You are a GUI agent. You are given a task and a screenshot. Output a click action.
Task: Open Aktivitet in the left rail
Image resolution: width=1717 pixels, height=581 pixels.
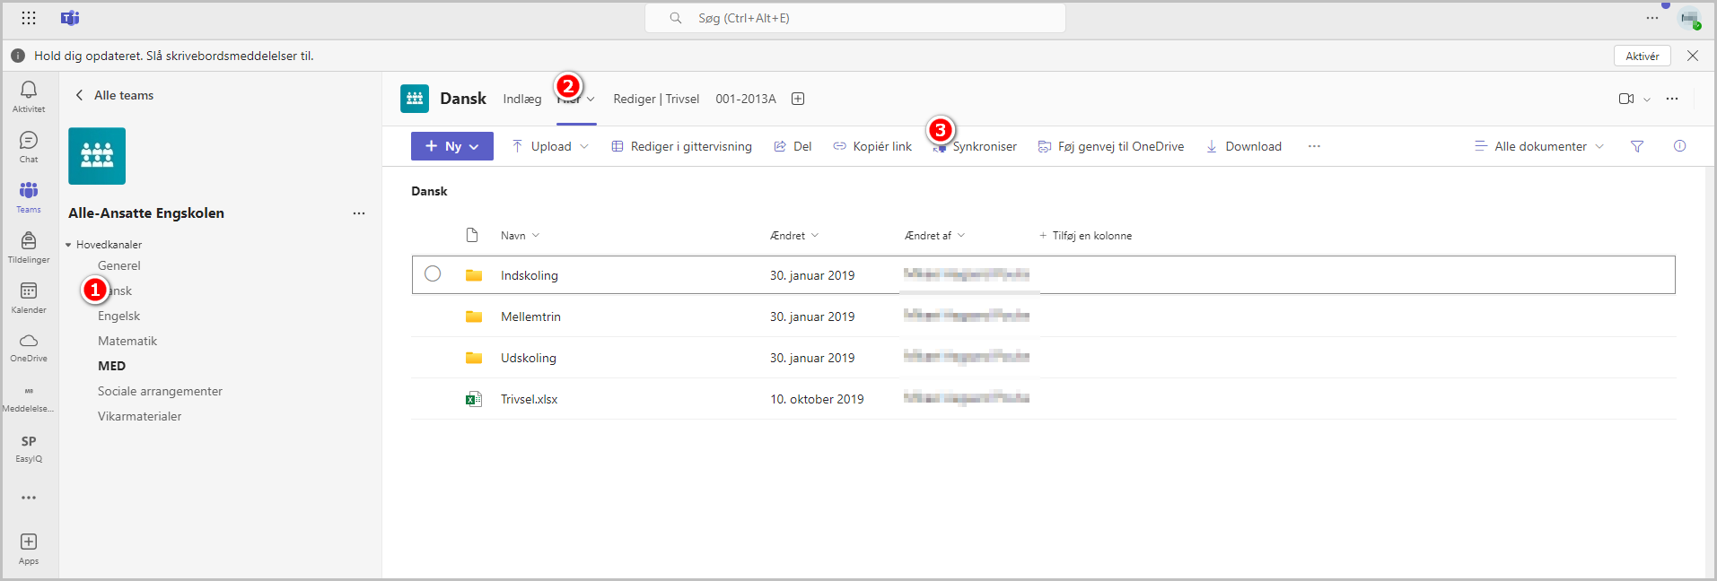coord(29,97)
